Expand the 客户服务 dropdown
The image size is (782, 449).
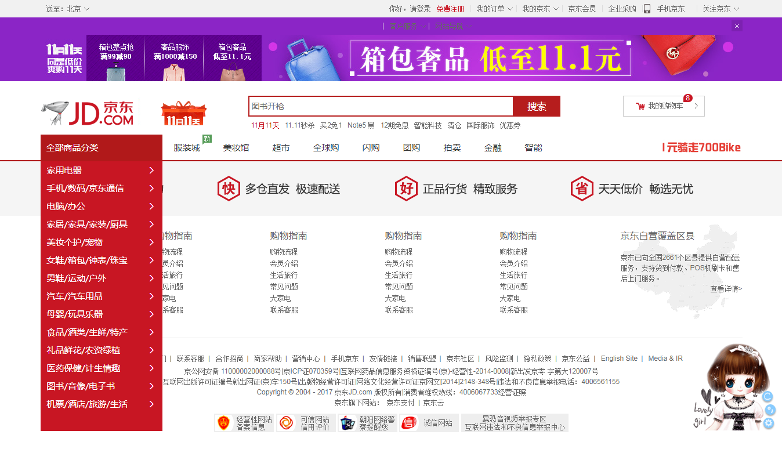[x=407, y=26]
